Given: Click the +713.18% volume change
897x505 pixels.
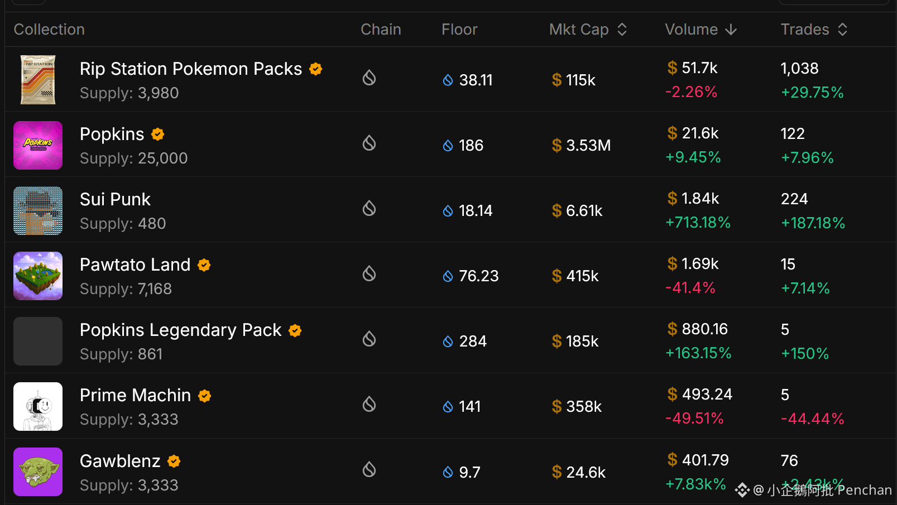Looking at the screenshot, I should coord(698,223).
